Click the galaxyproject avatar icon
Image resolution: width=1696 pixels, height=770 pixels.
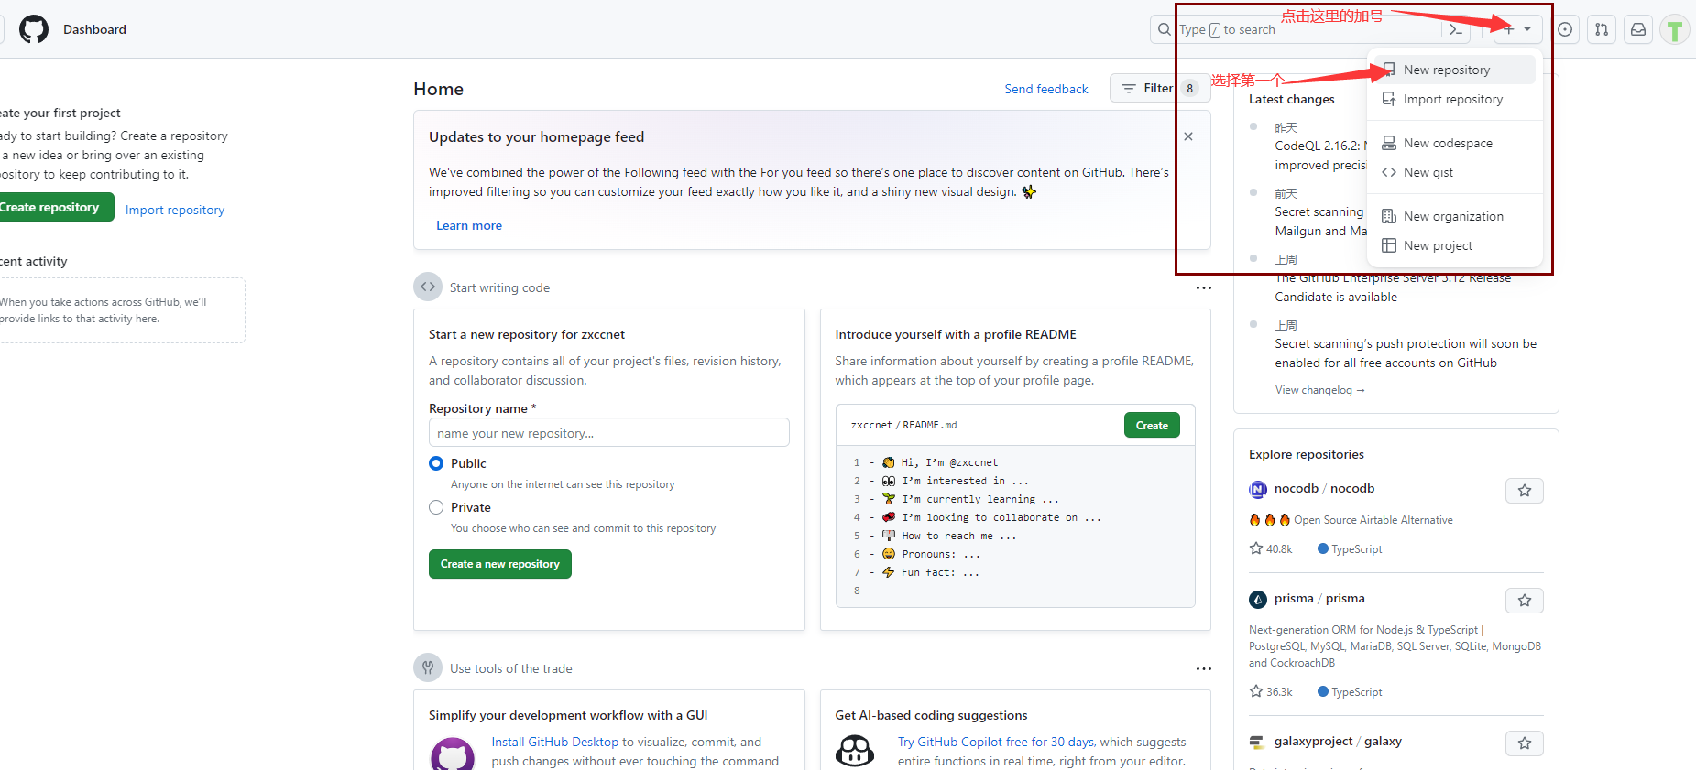coord(1258,743)
